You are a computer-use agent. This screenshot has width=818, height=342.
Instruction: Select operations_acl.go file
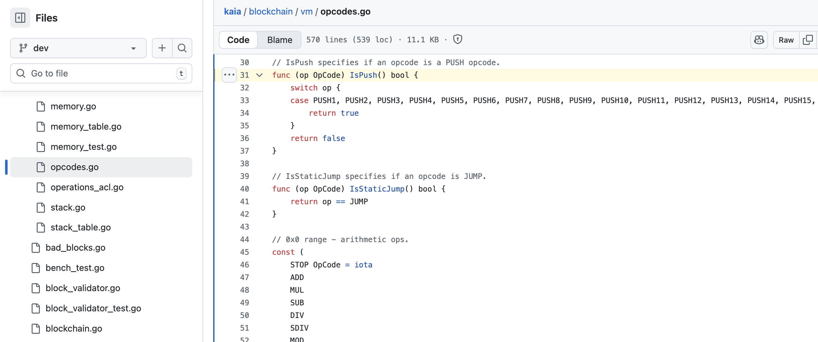[x=87, y=187]
